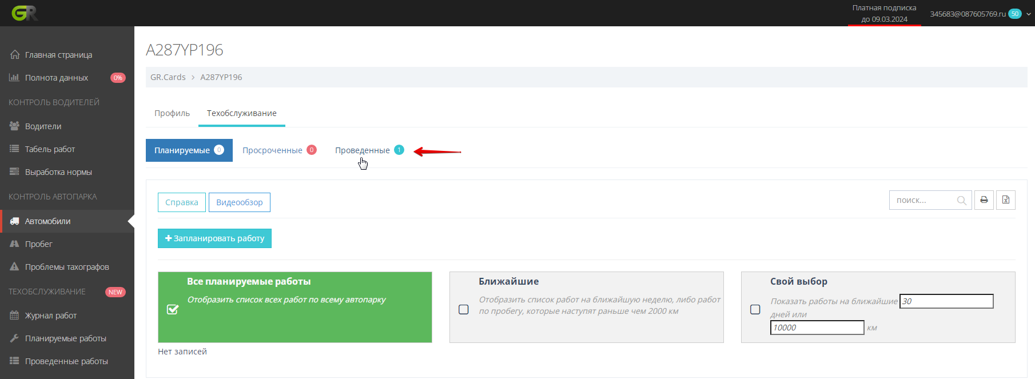Open the Просроченные tab
The image size is (1035, 379).
pyautogui.click(x=272, y=150)
